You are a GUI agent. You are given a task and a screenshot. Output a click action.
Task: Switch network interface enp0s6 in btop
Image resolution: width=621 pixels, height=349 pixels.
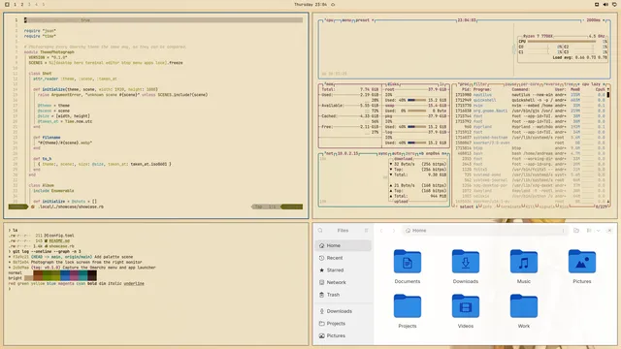click(433, 153)
